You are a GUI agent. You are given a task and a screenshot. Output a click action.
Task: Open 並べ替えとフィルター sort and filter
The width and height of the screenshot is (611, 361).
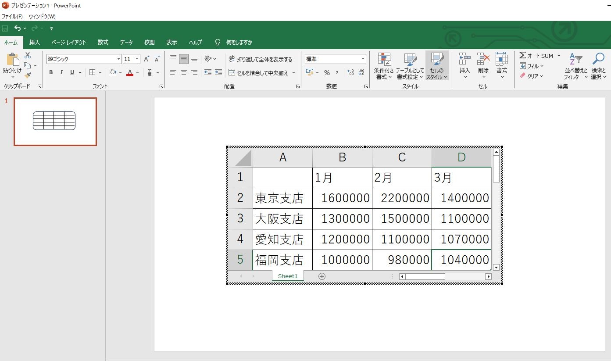pos(575,66)
